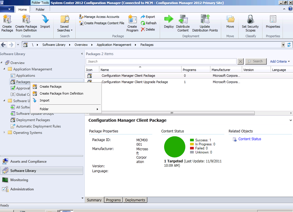293x212 pixels.
Task: Switch to the Home ribbon tab
Action: tap(22, 10)
